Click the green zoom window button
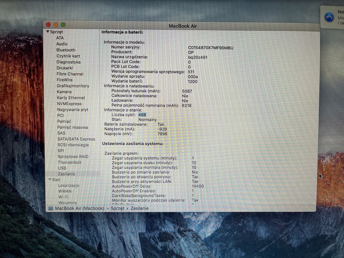The height and width of the screenshot is (258, 344). (x=63, y=24)
